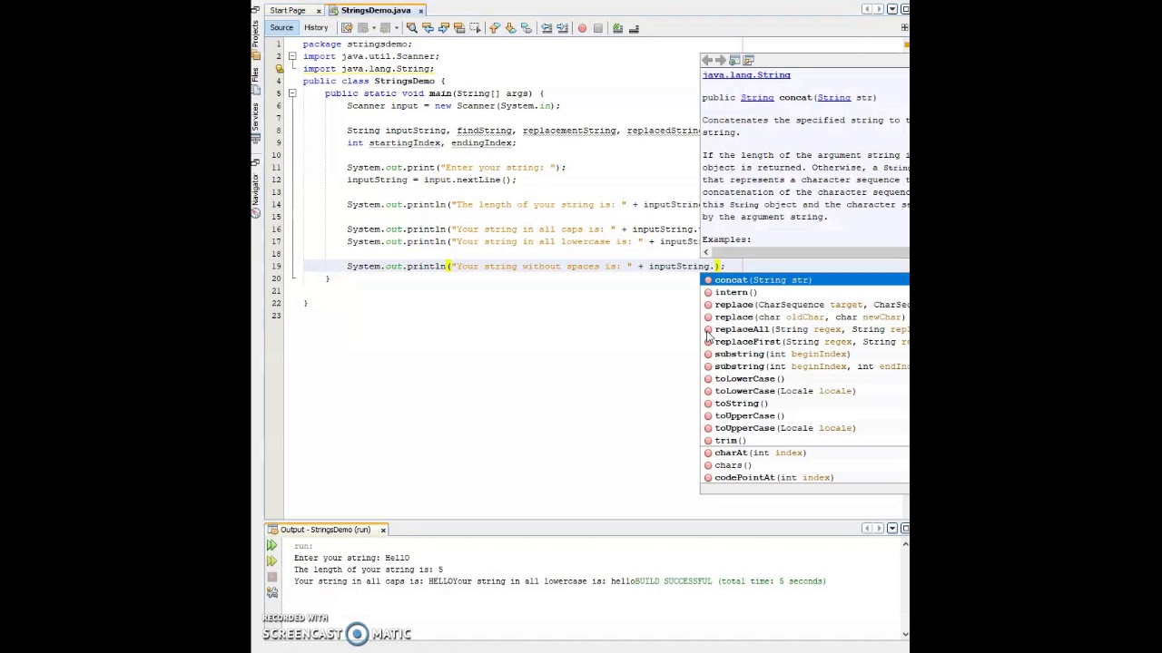The image size is (1162, 653).
Task: Click the hint lightbulb on line 3
Action: pyautogui.click(x=279, y=69)
